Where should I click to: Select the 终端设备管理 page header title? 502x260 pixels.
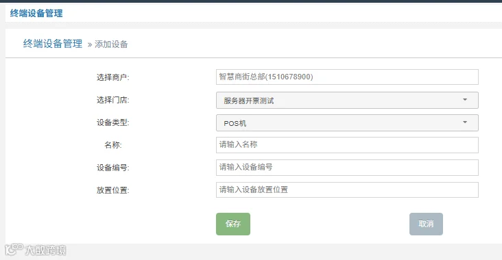(36, 14)
